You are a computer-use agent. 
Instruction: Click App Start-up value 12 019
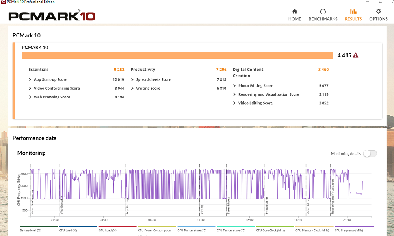[118, 79]
